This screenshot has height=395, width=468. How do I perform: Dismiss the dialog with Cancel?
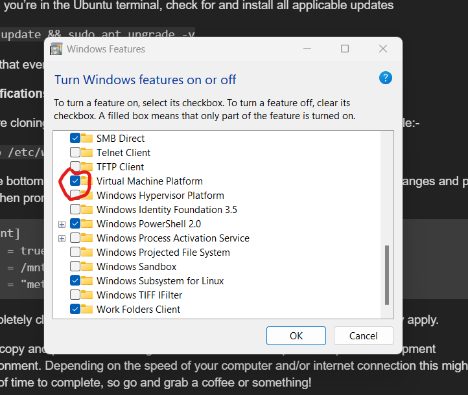pos(363,335)
